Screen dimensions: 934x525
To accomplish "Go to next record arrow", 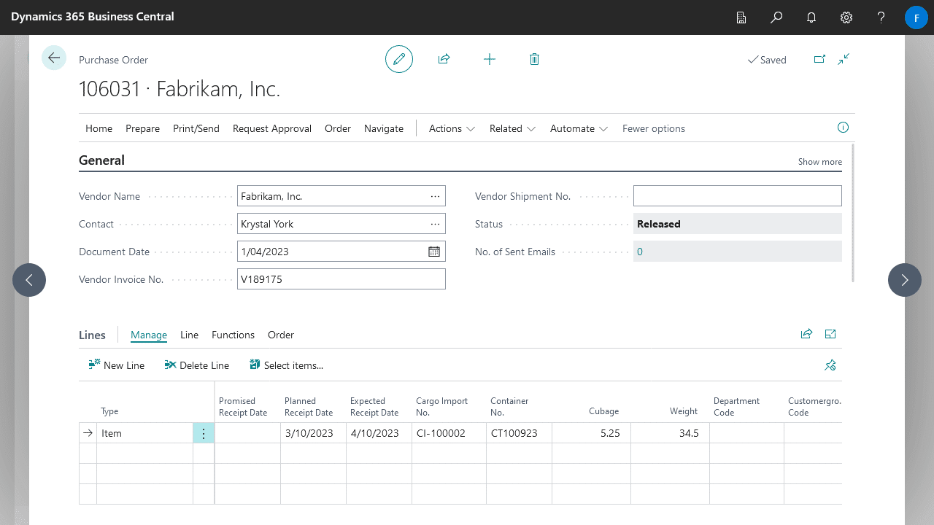I will (905, 280).
